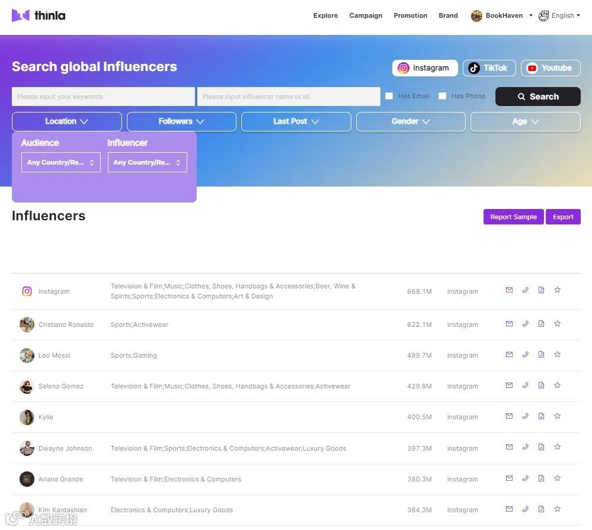Click phone icon in Cristiano Ronaldo row

(525, 324)
